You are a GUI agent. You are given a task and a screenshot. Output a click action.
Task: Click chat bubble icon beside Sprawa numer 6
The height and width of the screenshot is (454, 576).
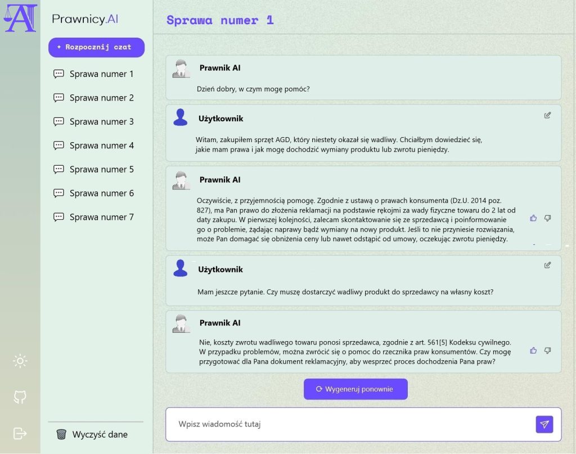pos(58,193)
